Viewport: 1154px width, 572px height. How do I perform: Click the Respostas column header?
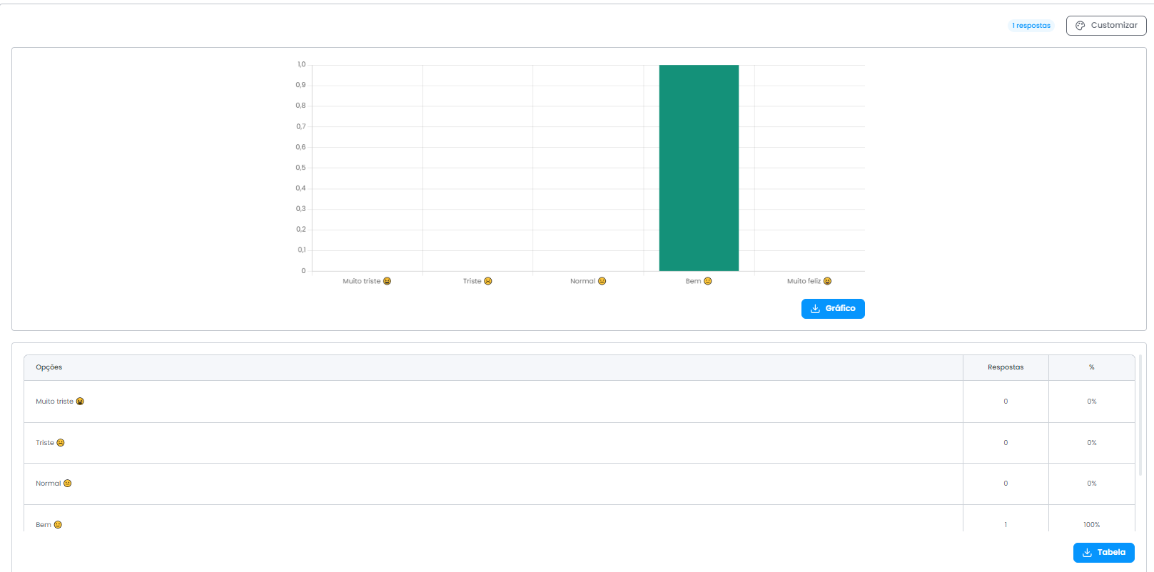pos(1006,367)
